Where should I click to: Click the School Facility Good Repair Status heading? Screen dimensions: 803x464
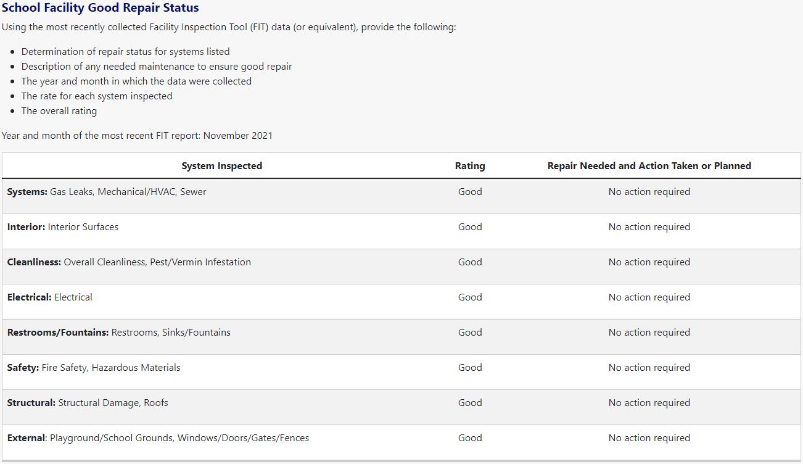click(101, 9)
